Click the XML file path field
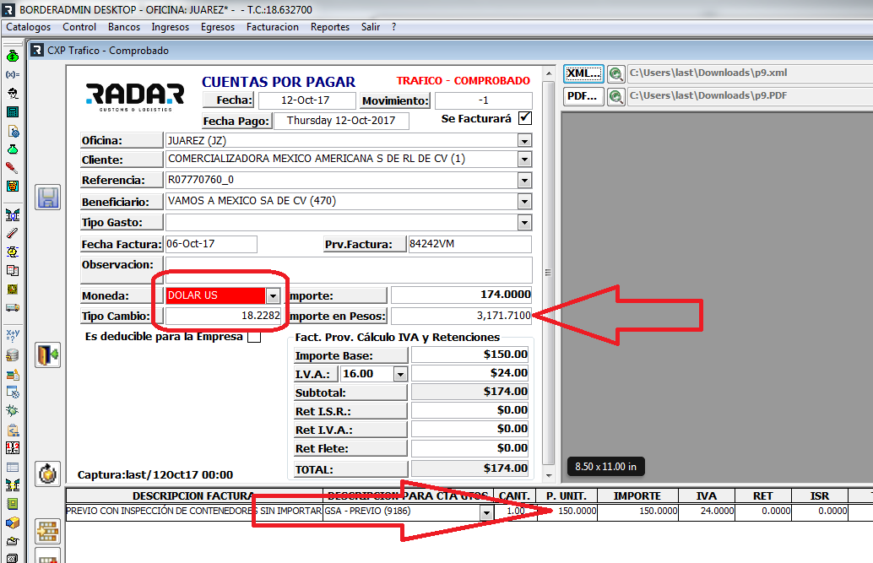The width and height of the screenshot is (873, 563). [x=750, y=73]
